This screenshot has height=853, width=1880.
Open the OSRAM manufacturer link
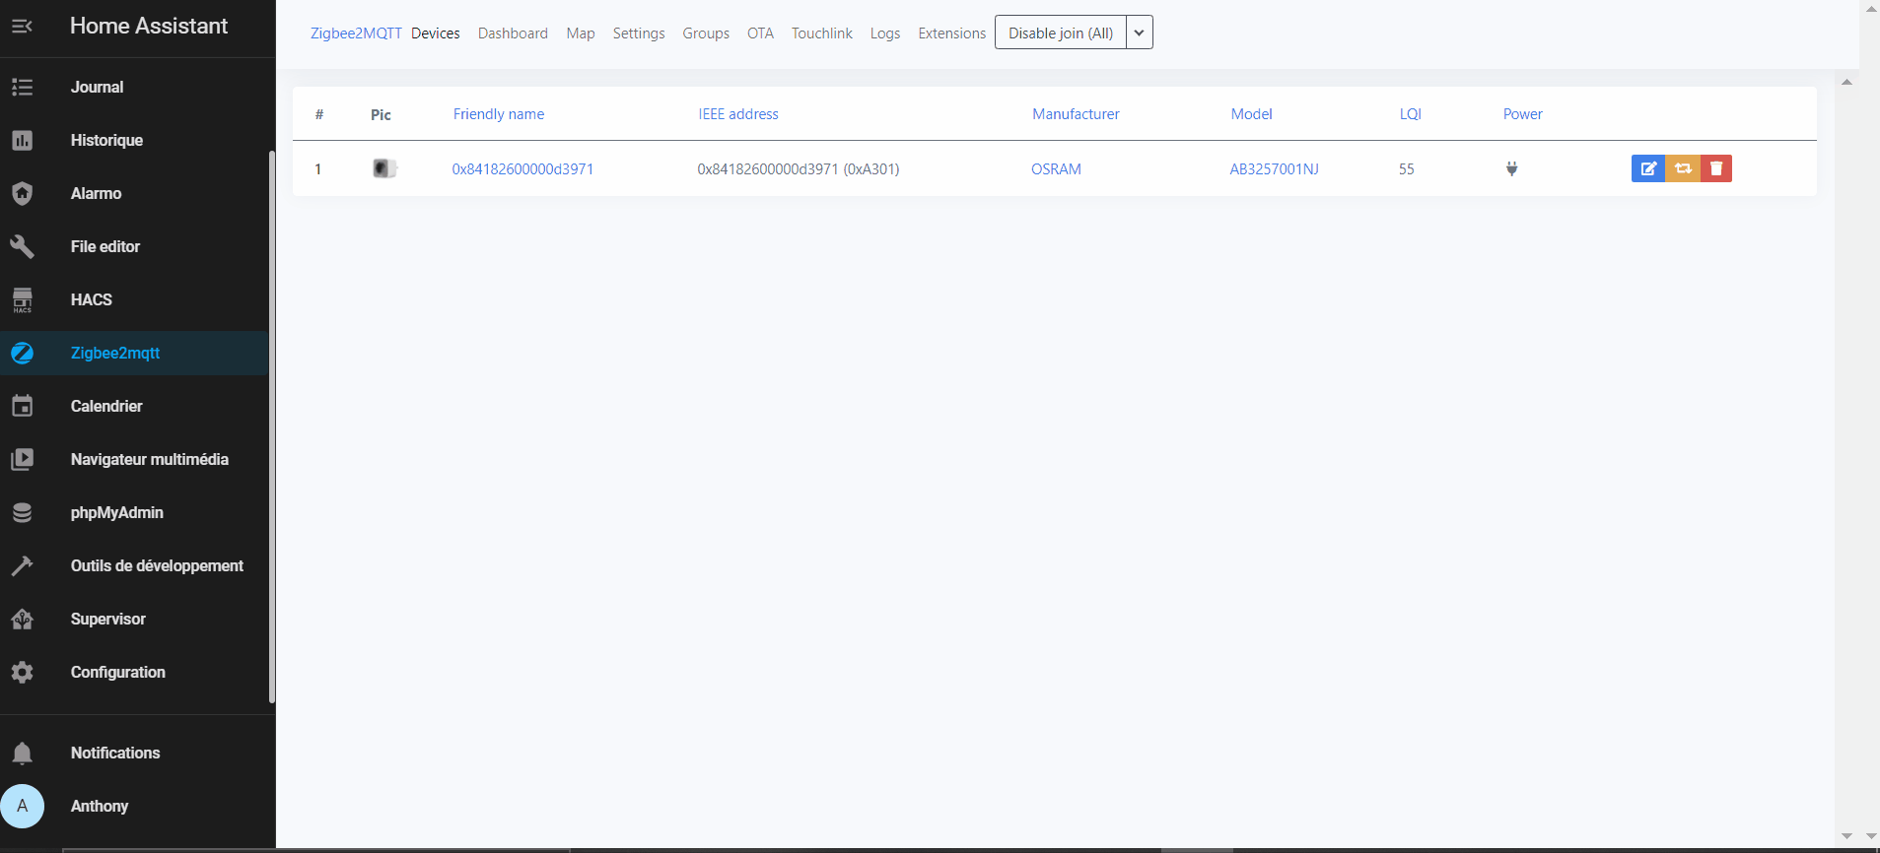(x=1056, y=168)
